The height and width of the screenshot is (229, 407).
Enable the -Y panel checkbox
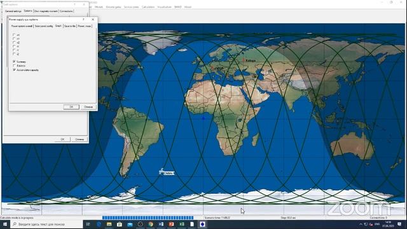tap(14, 50)
